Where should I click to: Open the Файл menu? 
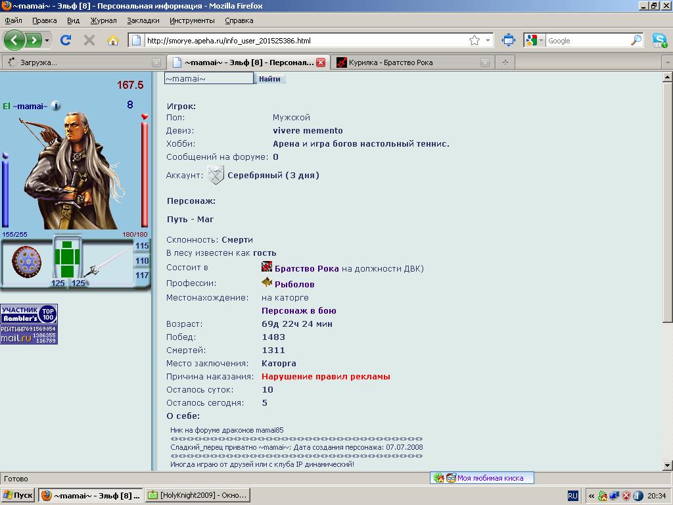point(13,20)
